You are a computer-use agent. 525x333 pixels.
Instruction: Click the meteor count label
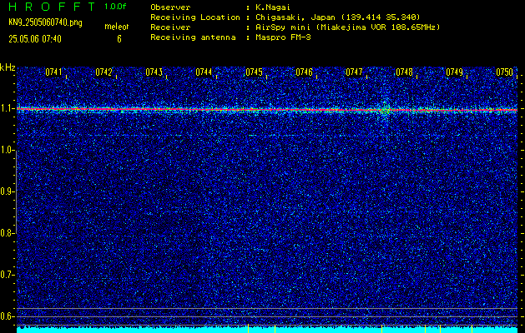tap(117, 27)
